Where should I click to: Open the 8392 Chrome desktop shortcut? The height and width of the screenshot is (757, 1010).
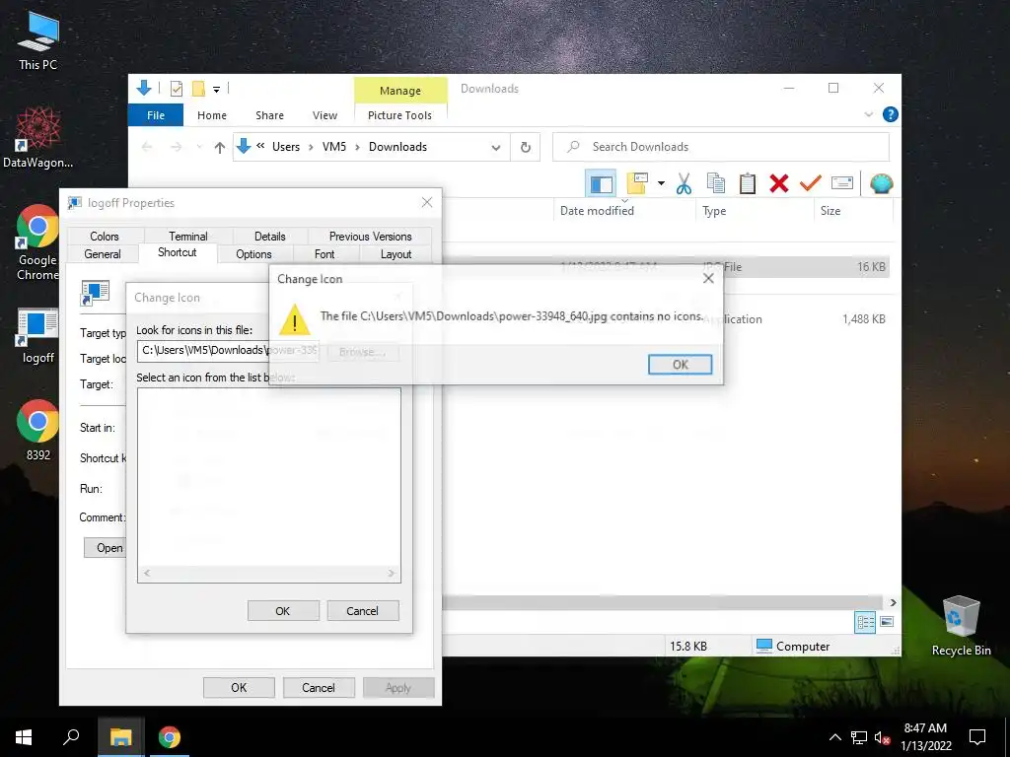[x=38, y=430]
